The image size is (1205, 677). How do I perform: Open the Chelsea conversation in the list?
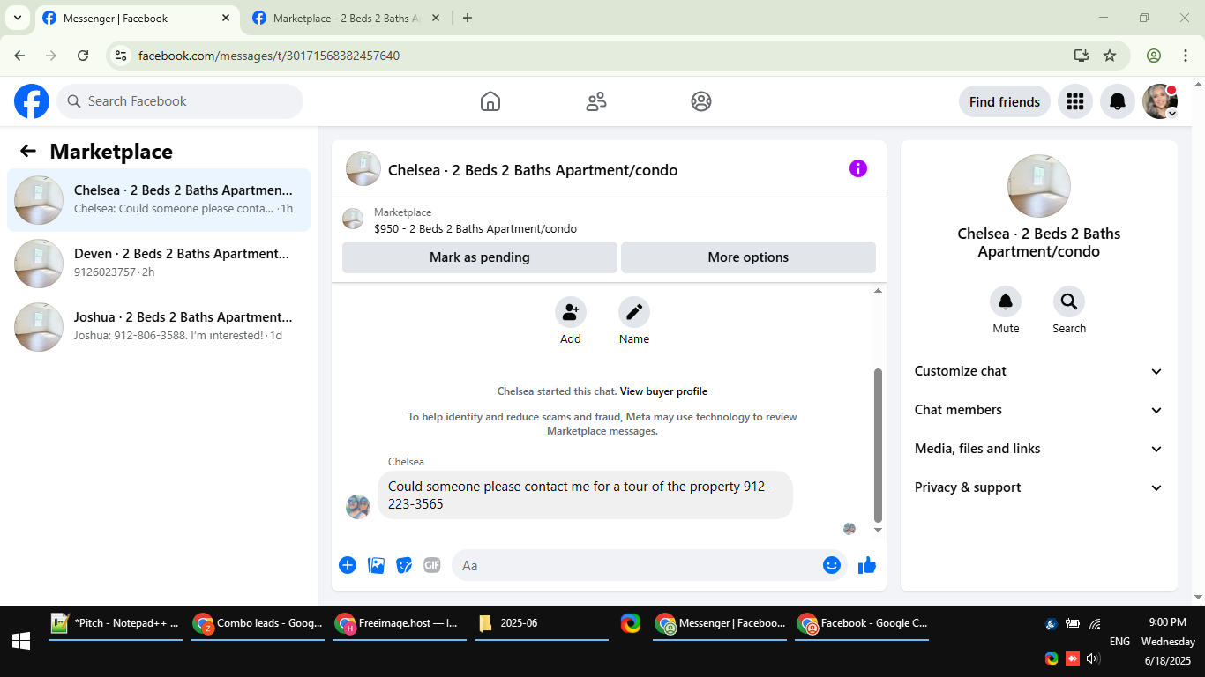tap(159, 200)
